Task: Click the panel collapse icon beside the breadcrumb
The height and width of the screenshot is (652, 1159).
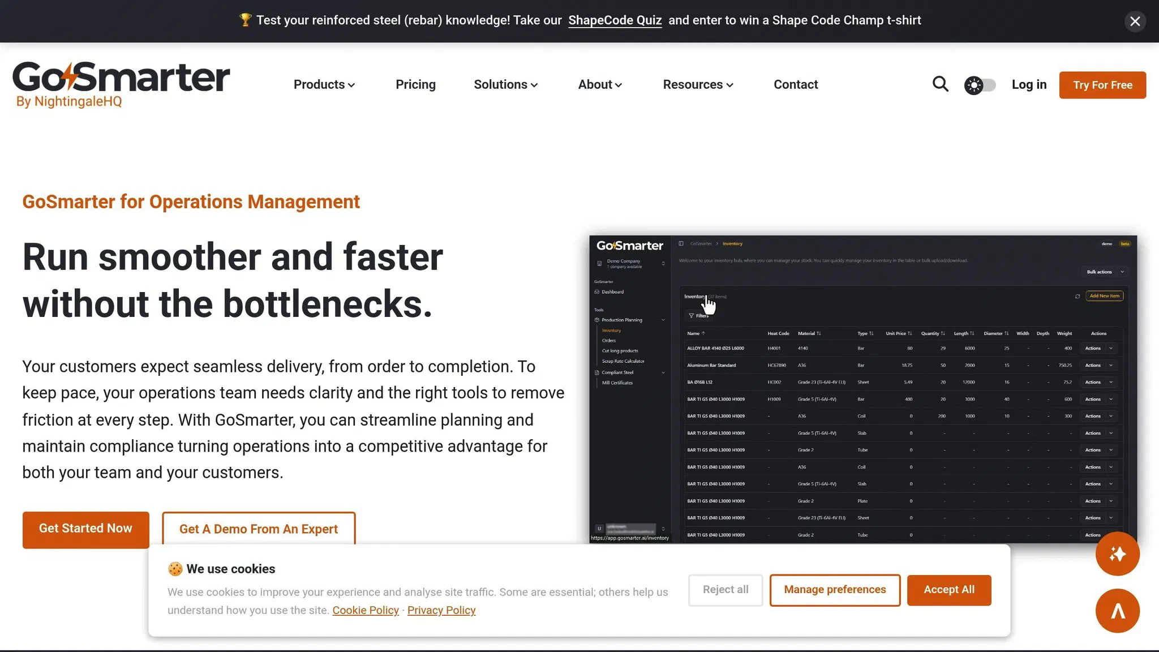Action: tap(681, 243)
